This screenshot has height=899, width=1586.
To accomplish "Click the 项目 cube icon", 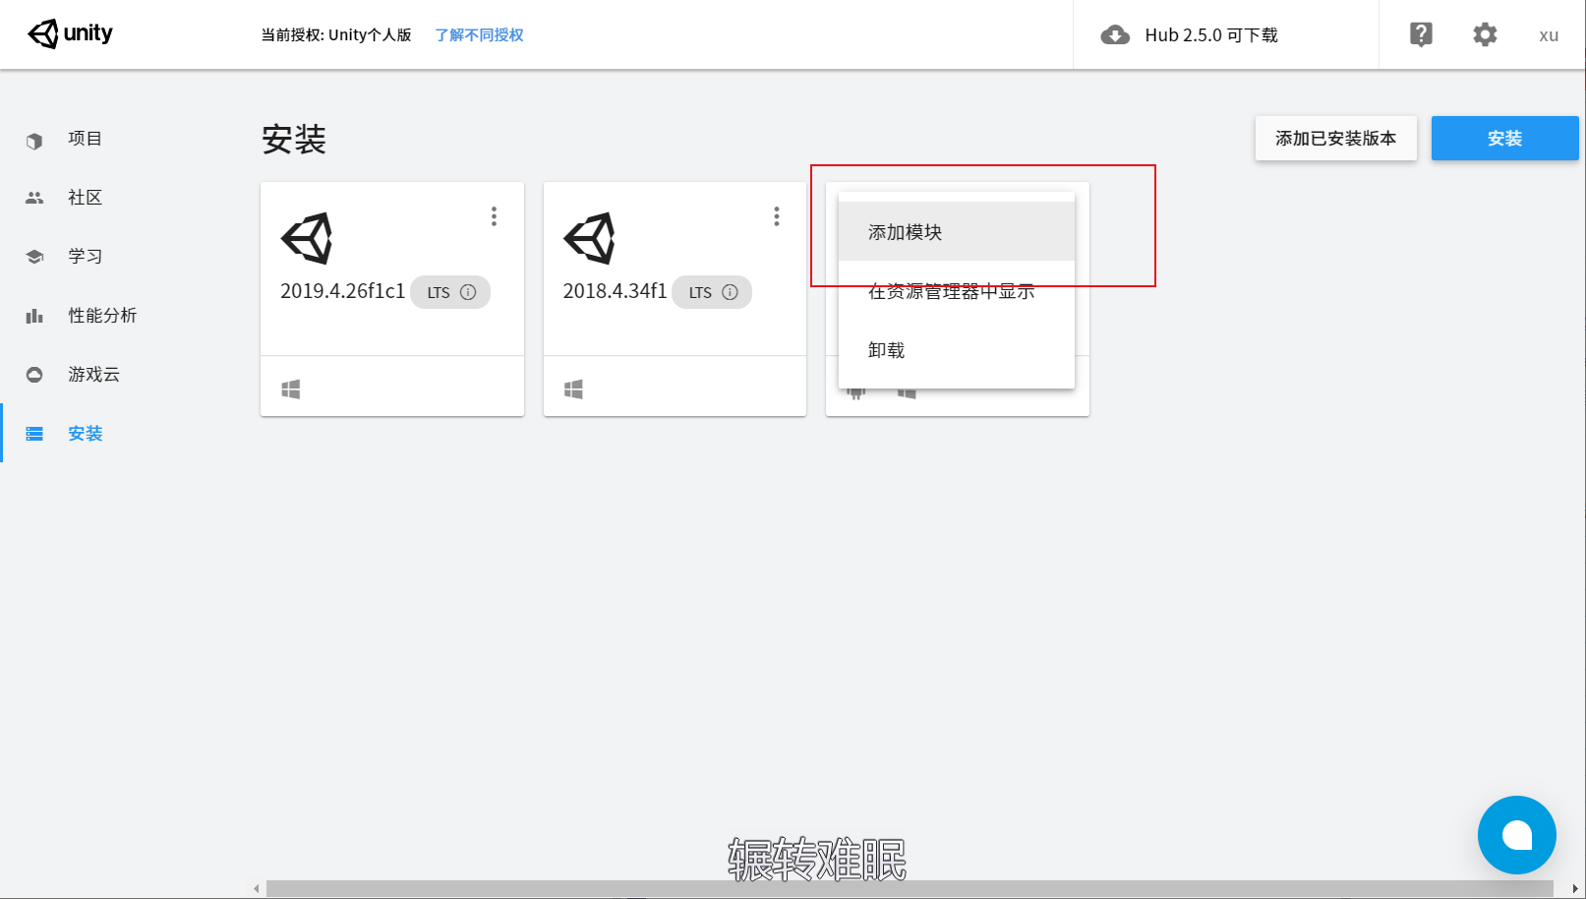I will click(34, 141).
